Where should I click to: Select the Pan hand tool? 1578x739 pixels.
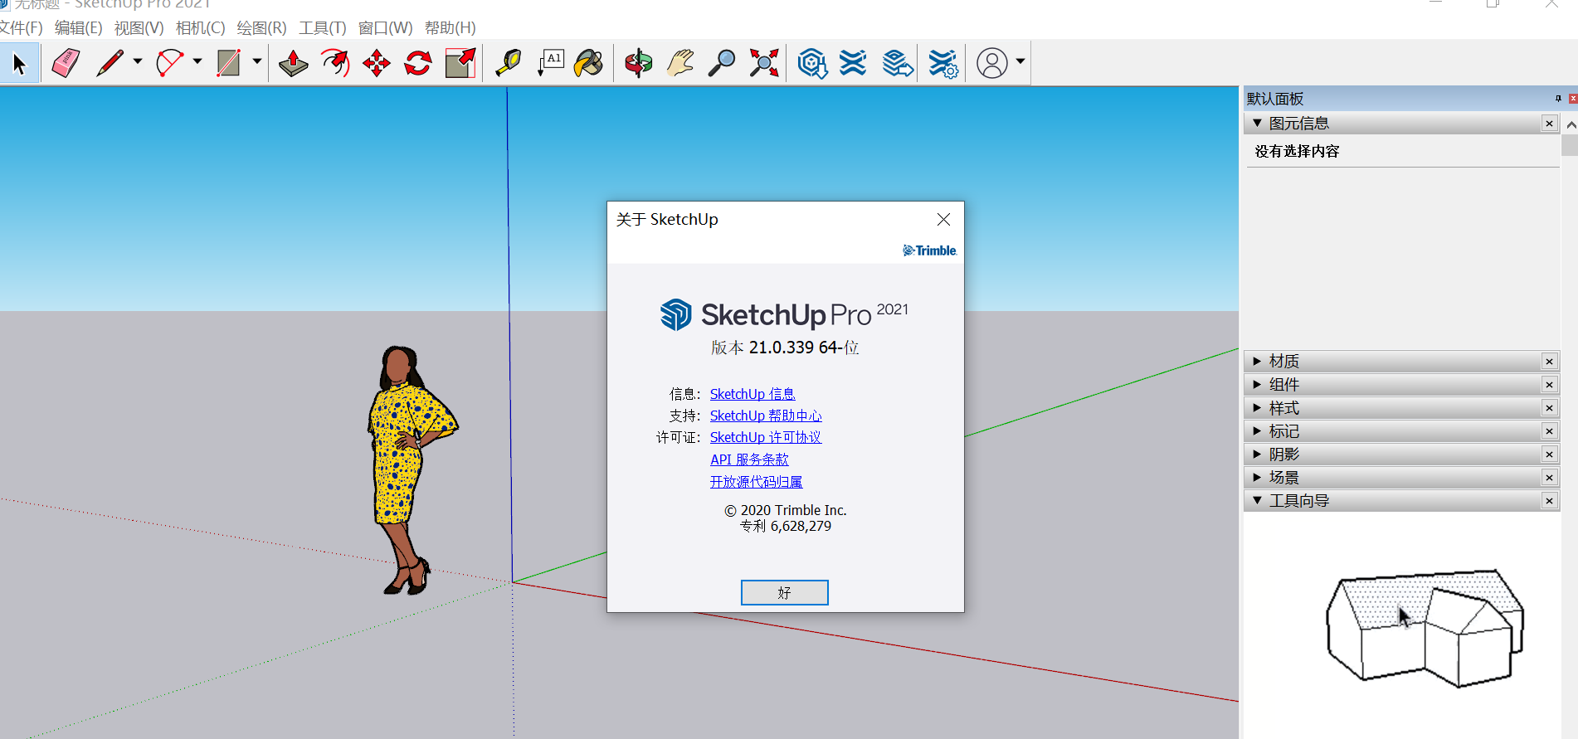tap(680, 63)
